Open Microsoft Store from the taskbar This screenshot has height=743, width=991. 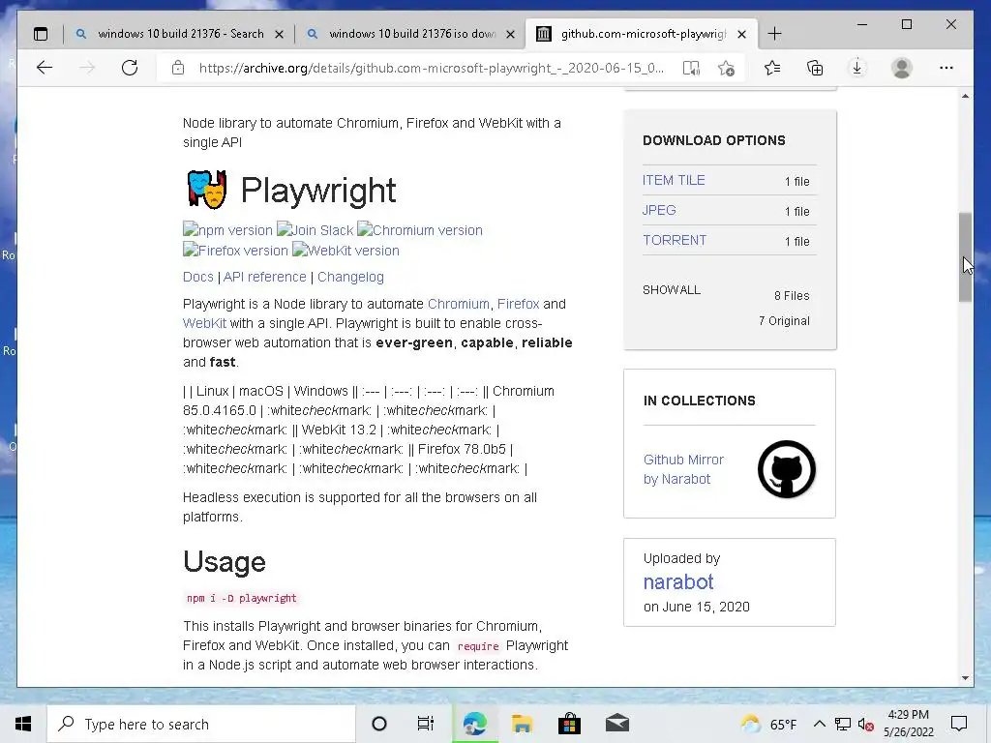tap(569, 724)
